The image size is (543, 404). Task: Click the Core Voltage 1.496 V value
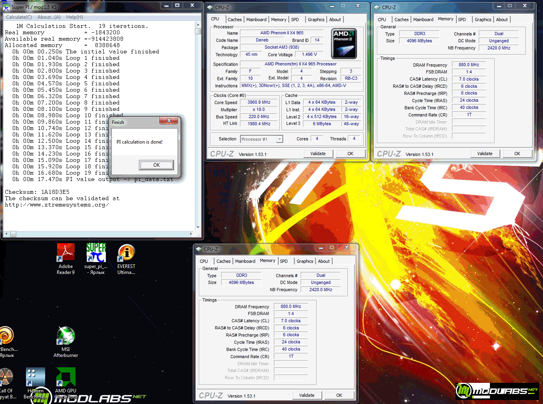pyautogui.click(x=309, y=55)
